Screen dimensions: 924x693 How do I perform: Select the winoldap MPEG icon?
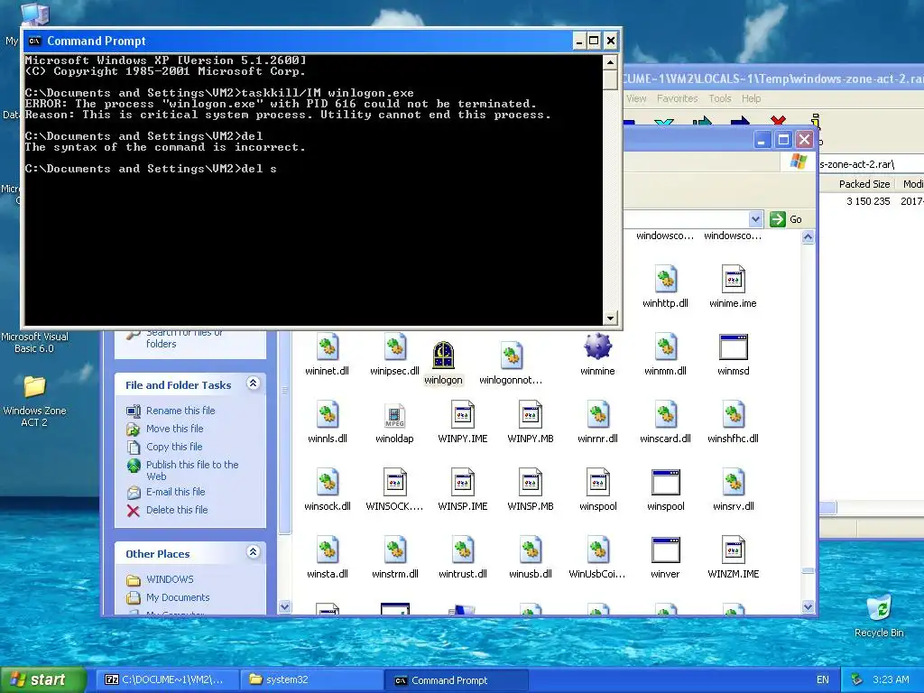tap(395, 414)
